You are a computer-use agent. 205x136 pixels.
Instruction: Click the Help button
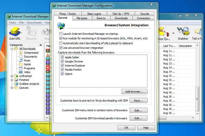click(x=146, y=128)
